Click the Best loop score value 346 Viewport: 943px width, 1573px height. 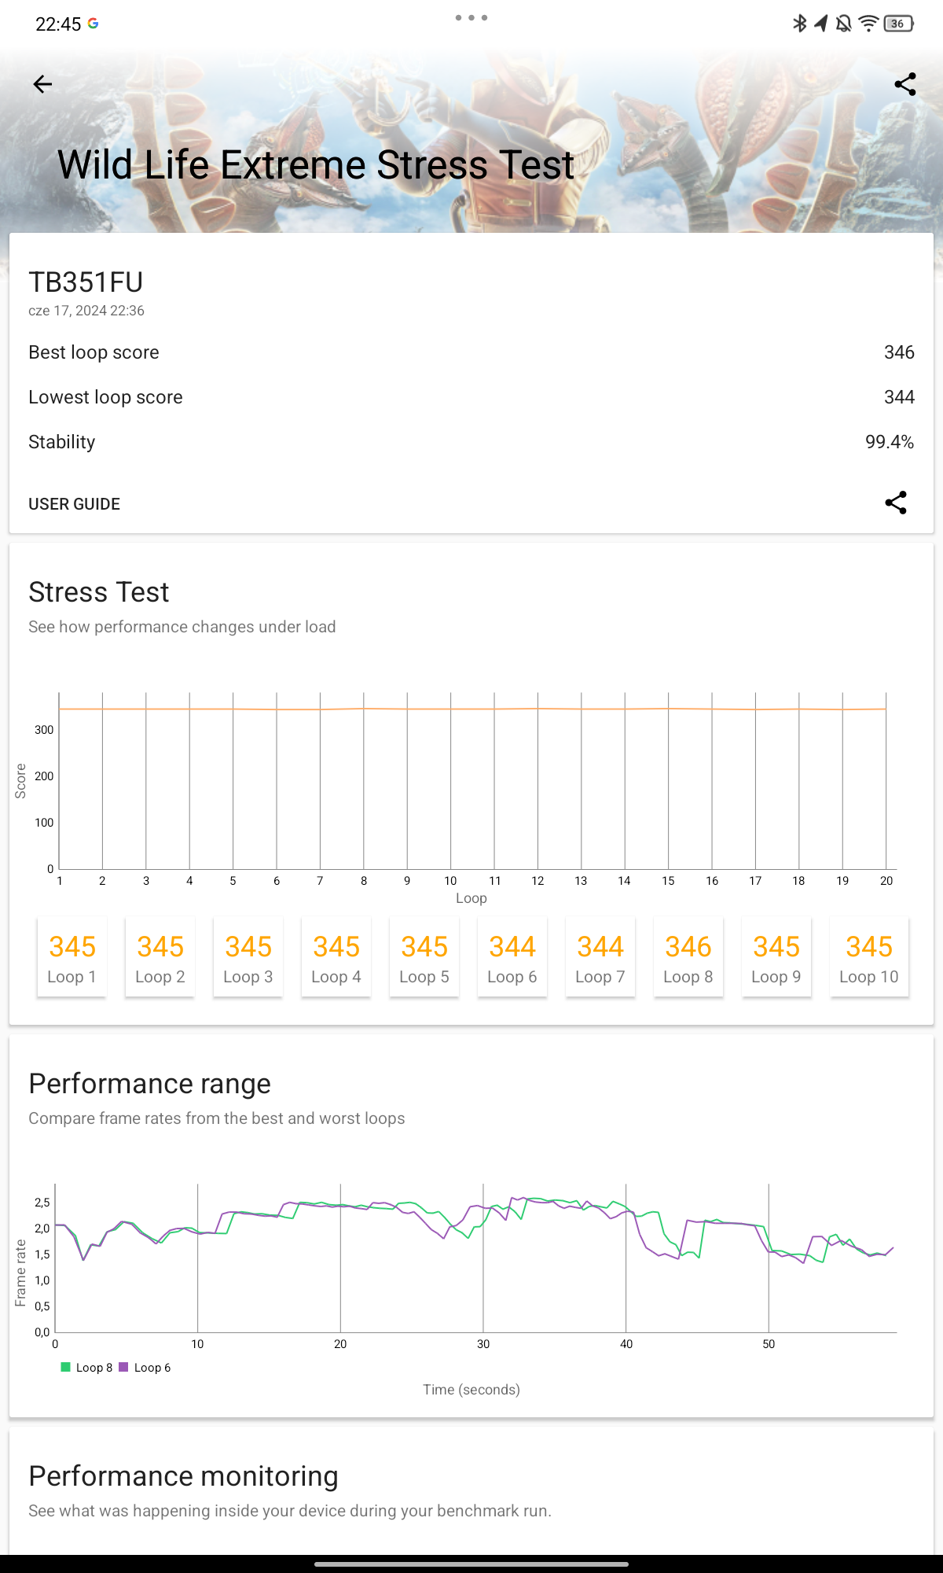tap(899, 352)
